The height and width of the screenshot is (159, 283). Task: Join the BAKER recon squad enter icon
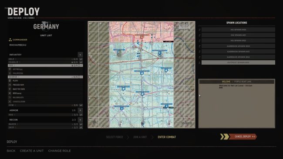click(x=81, y=124)
